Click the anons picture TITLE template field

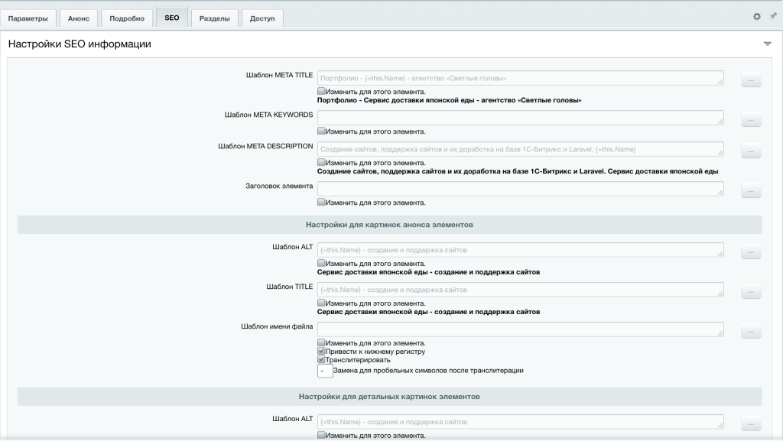[x=520, y=290]
